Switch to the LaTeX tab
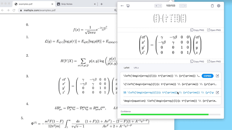This screenshot has height=130, width=232. 127,68
